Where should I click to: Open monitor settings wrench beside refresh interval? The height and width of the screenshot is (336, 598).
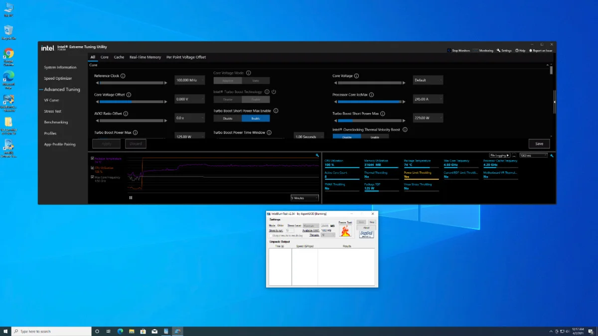pos(552,155)
